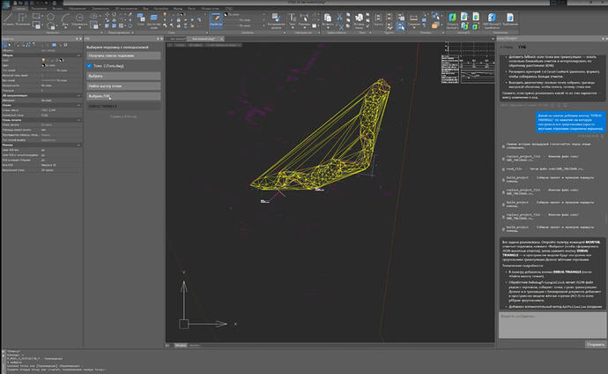Select the Polygon drawing tool

(x=50, y=17)
